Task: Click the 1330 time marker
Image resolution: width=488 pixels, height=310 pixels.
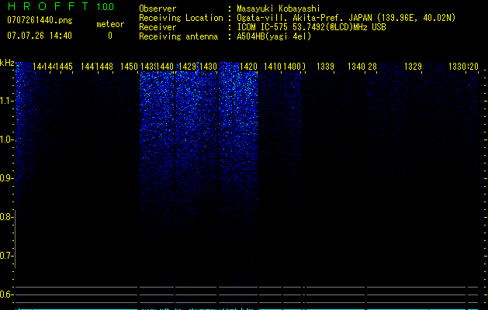Action: [457, 67]
